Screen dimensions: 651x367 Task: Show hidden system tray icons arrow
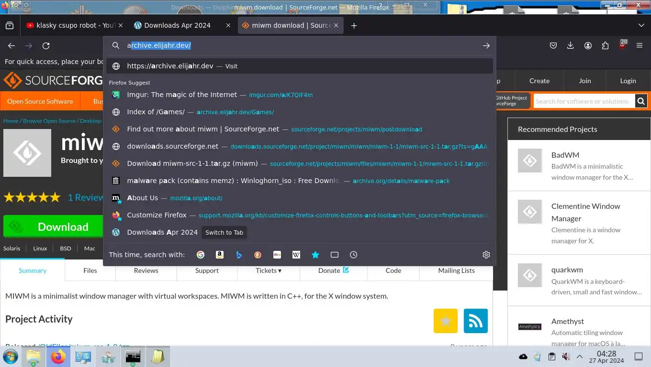tap(580, 356)
